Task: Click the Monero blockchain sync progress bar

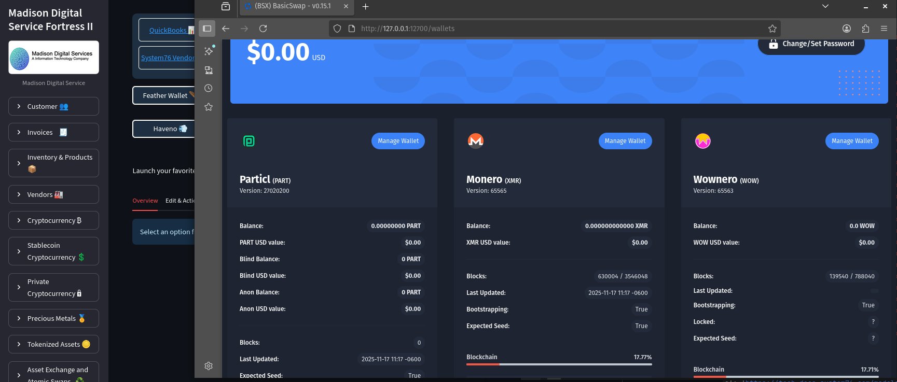Action: (x=559, y=364)
